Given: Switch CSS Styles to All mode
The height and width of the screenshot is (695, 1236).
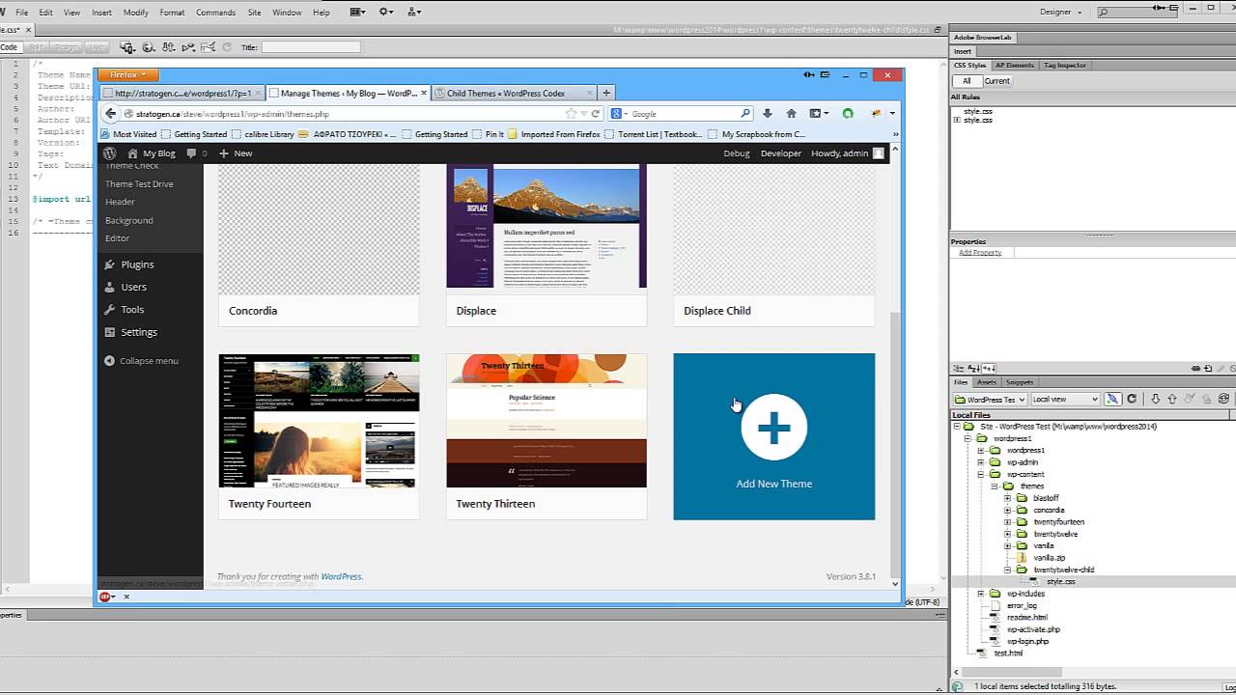Looking at the screenshot, I should (x=967, y=81).
